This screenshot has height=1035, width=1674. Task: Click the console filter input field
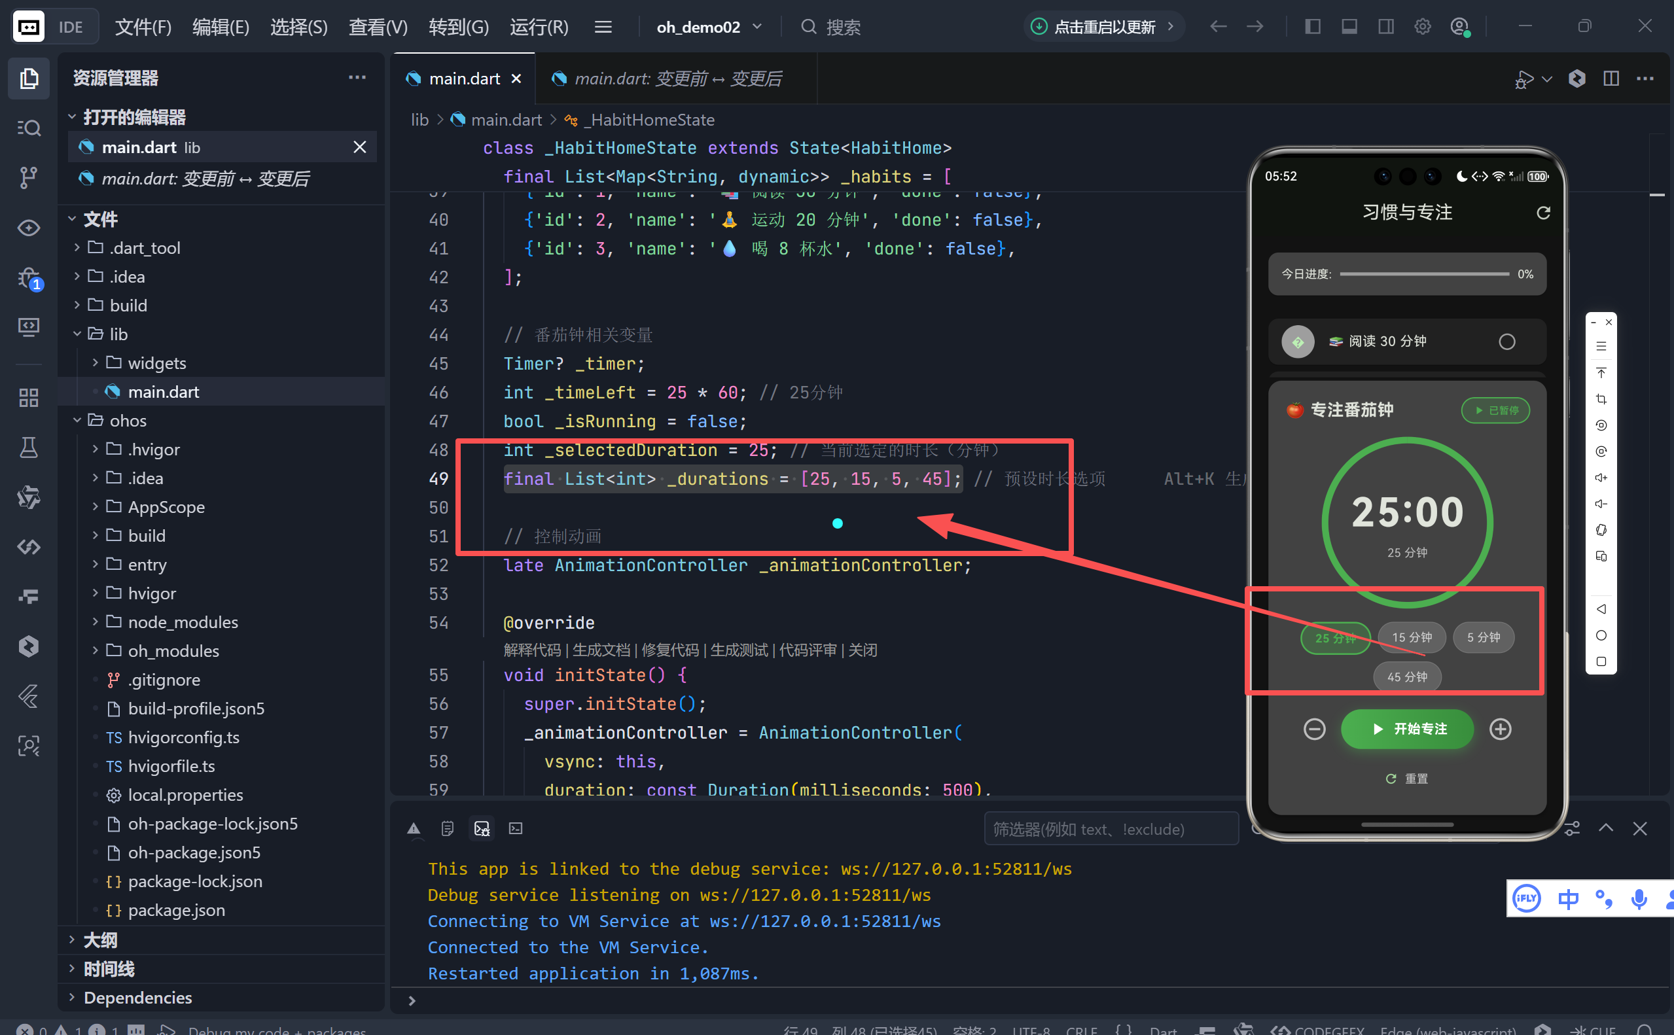pos(1111,829)
